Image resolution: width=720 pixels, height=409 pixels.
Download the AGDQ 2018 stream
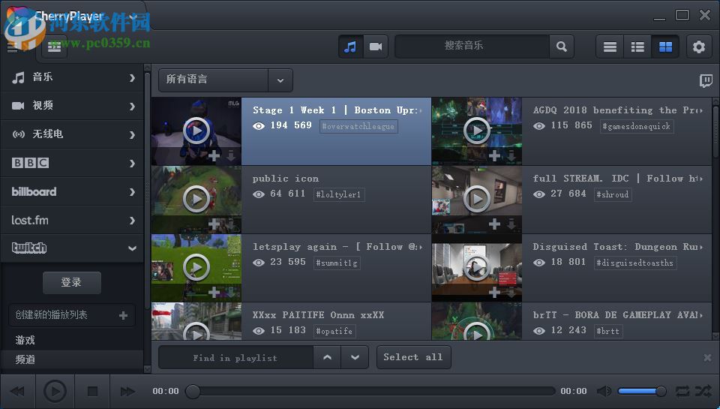[511, 156]
